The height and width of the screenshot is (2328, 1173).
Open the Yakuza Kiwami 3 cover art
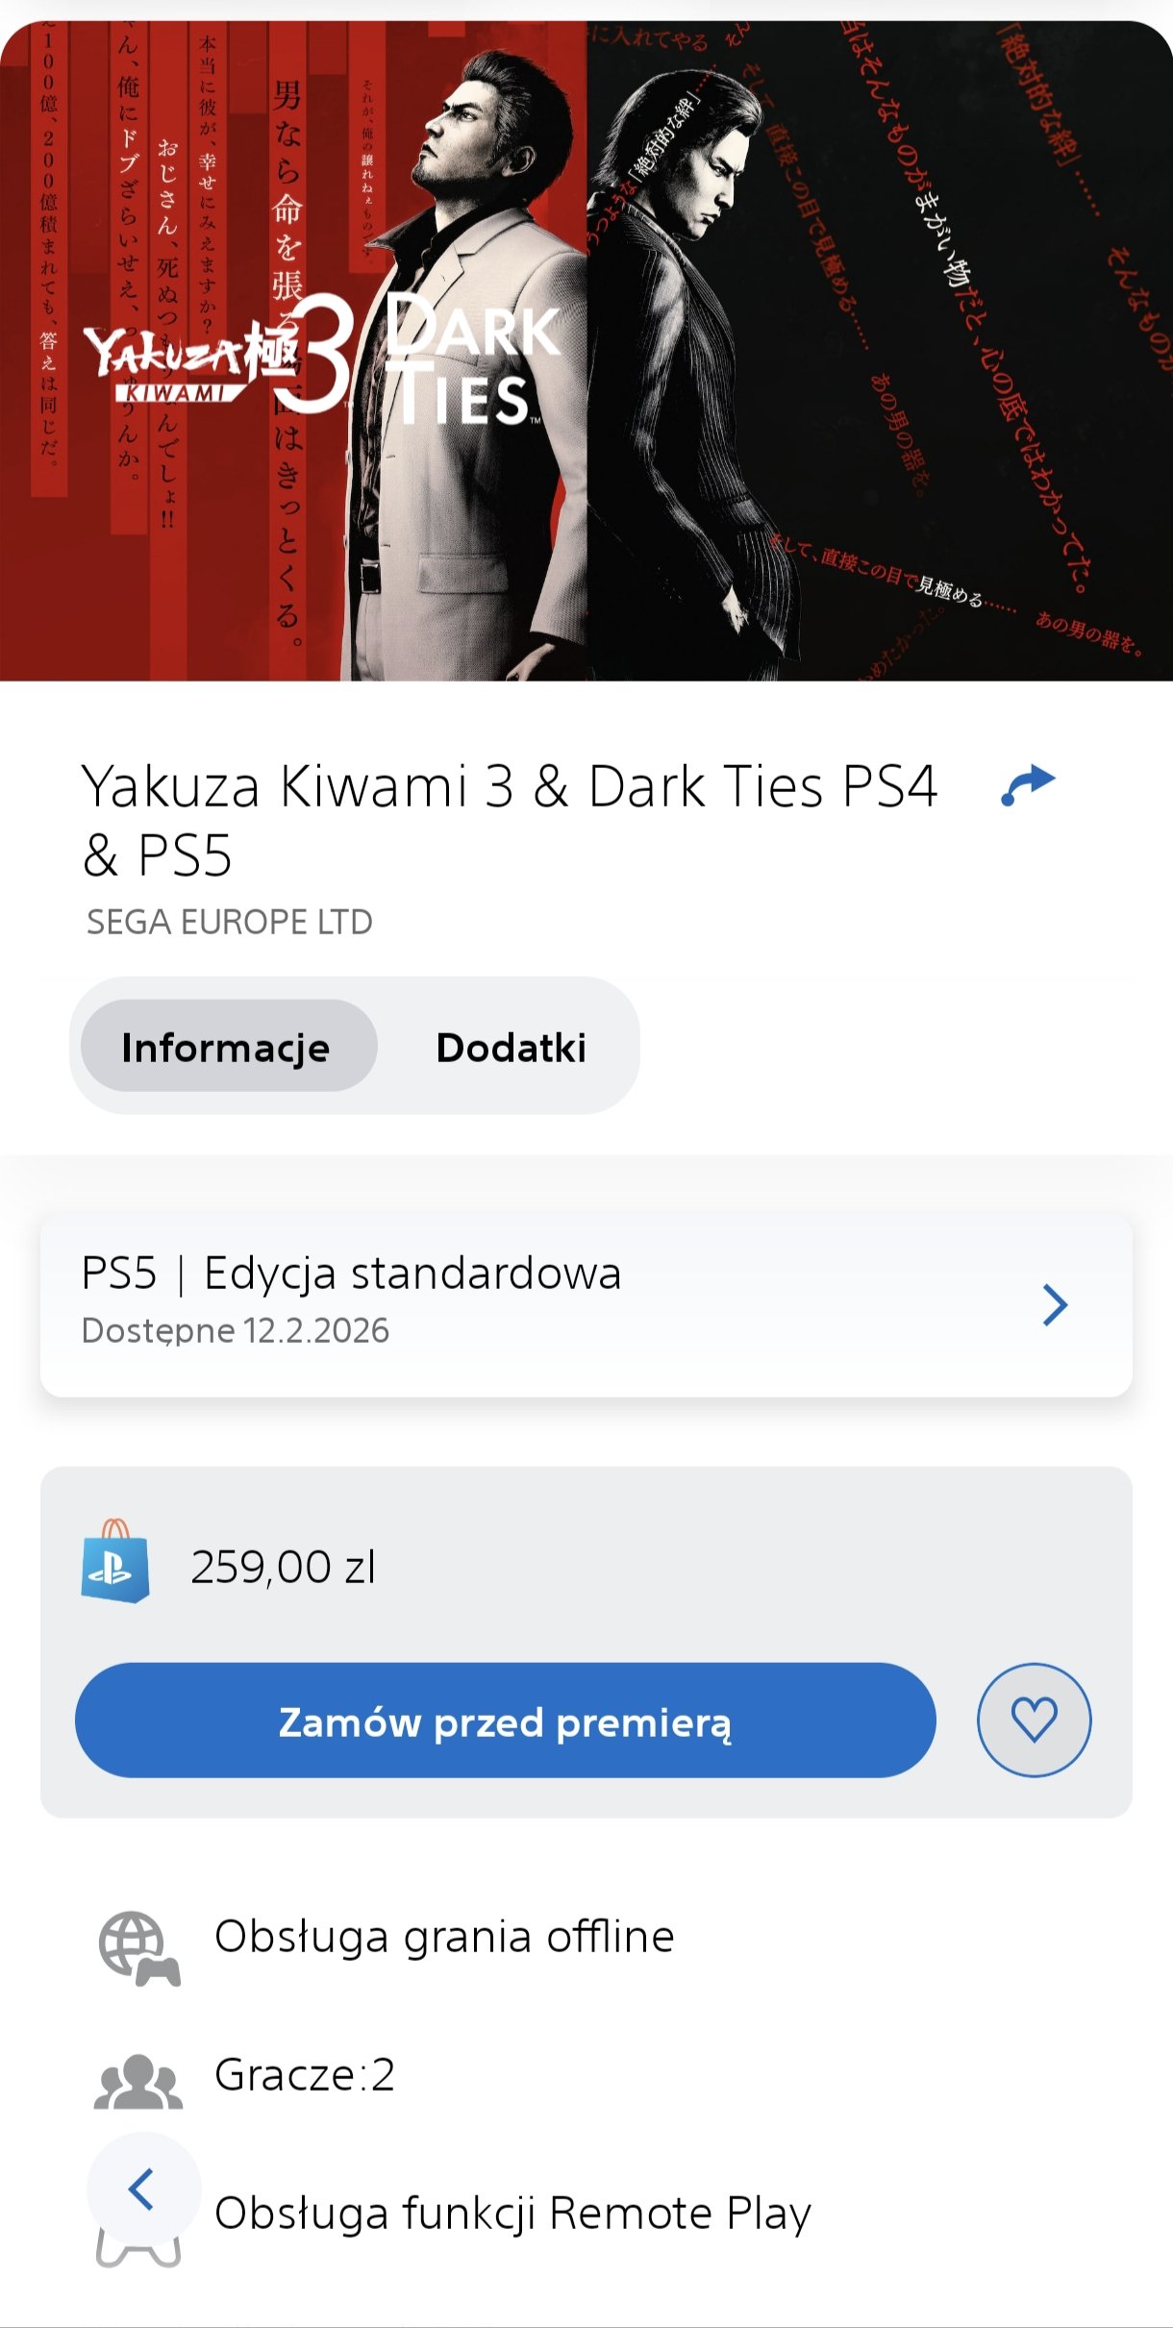(x=586, y=351)
